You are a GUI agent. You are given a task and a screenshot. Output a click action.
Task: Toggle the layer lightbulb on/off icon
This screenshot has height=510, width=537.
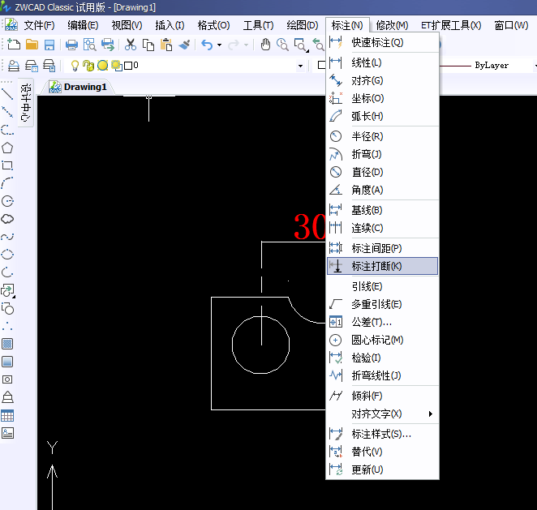click(x=75, y=65)
